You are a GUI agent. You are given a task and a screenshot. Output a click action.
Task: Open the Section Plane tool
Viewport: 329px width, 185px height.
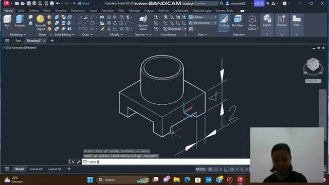click(x=143, y=23)
